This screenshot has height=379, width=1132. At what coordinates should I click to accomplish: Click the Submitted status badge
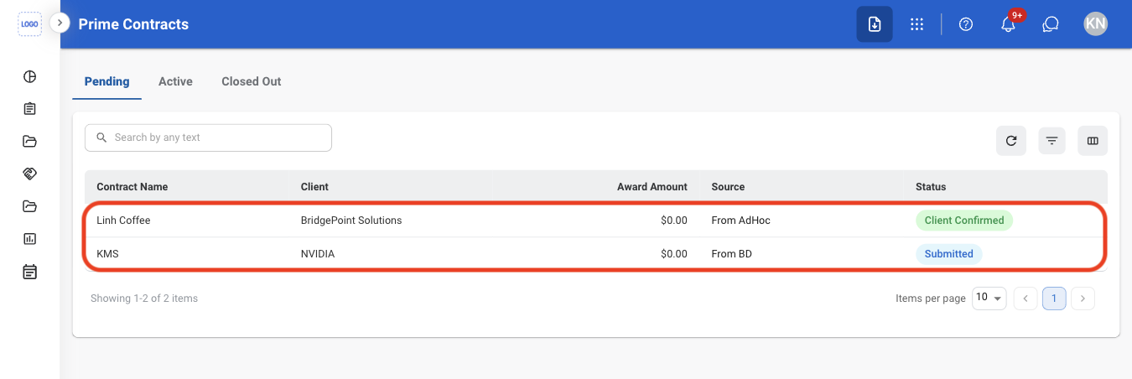click(948, 254)
